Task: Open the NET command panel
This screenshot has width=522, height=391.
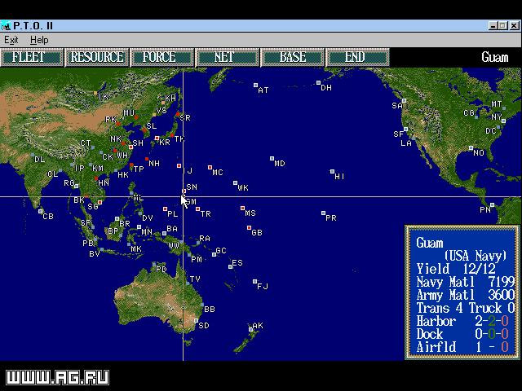Action: pos(228,57)
